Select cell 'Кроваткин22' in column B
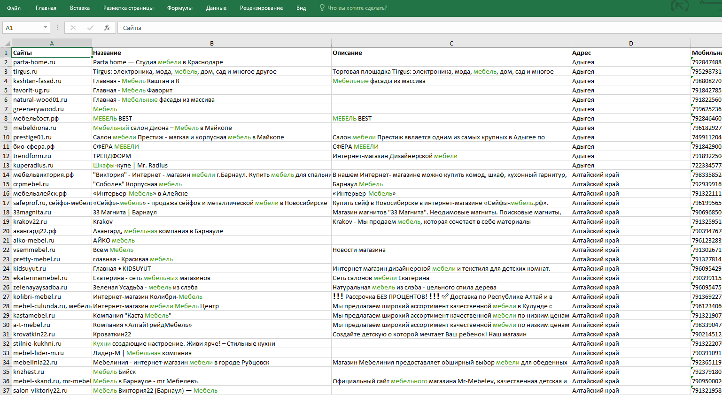The height and width of the screenshot is (395, 722). pyautogui.click(x=212, y=334)
